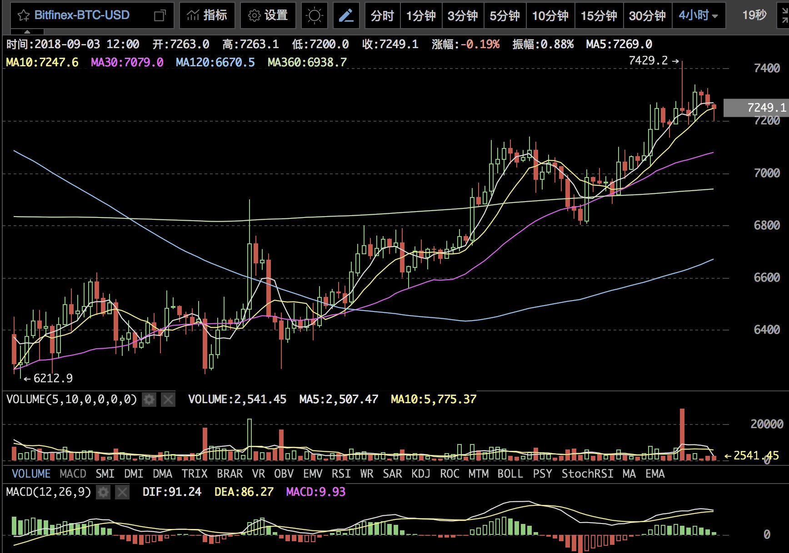Remove the MACD indicator panel
Viewport: 789px width, 553px height.
click(122, 492)
